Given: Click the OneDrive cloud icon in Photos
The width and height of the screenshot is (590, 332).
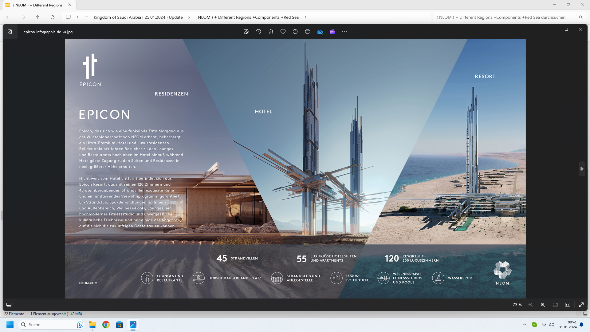Looking at the screenshot, I should tap(320, 32).
